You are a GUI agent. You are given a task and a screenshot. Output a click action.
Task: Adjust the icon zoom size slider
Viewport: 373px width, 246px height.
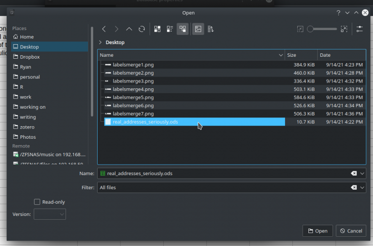[x=322, y=29]
